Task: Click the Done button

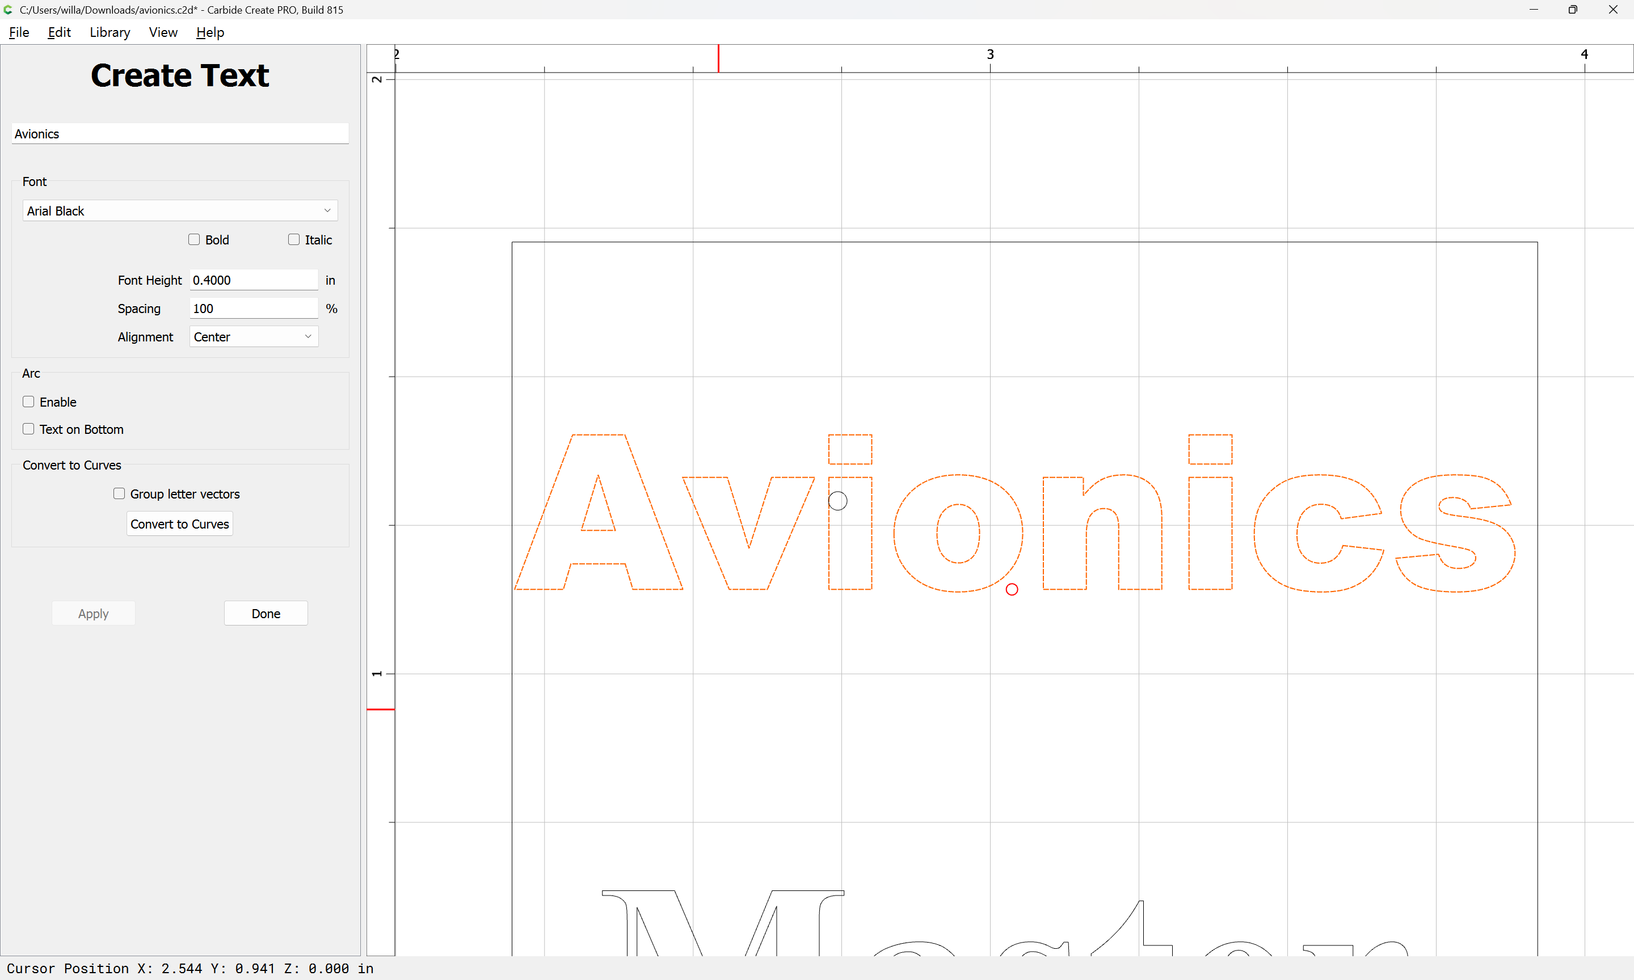Action: (266, 613)
